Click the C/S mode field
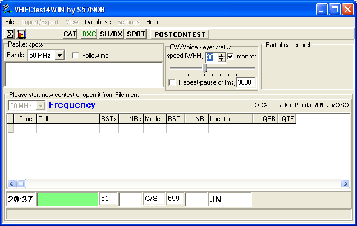This screenshot has height=226, width=357. click(x=154, y=199)
